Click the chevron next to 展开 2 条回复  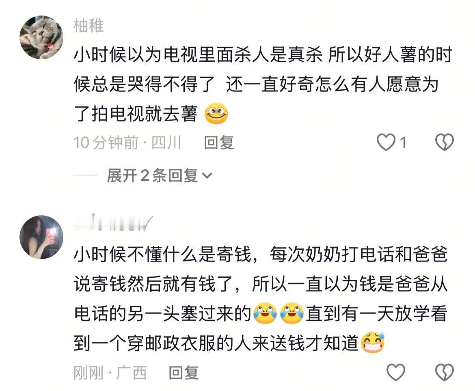pyautogui.click(x=207, y=176)
